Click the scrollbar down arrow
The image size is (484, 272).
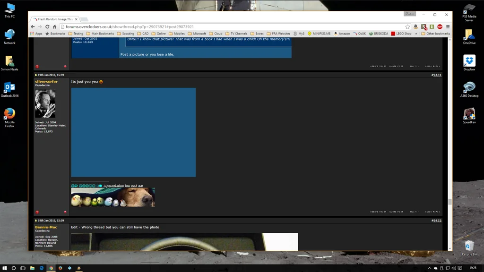(450, 248)
